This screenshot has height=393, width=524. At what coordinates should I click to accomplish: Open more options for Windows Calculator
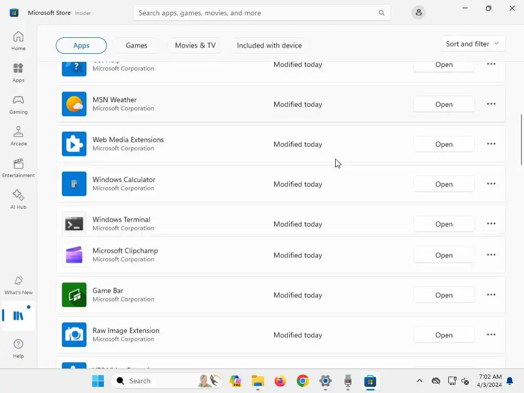[491, 184]
